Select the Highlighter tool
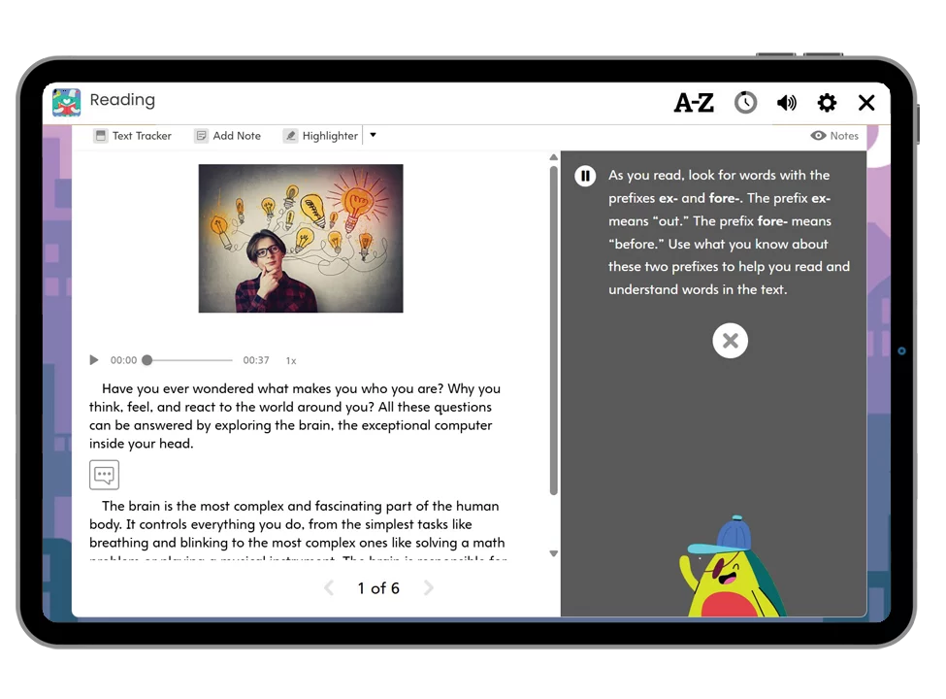946x699 pixels. [x=320, y=136]
